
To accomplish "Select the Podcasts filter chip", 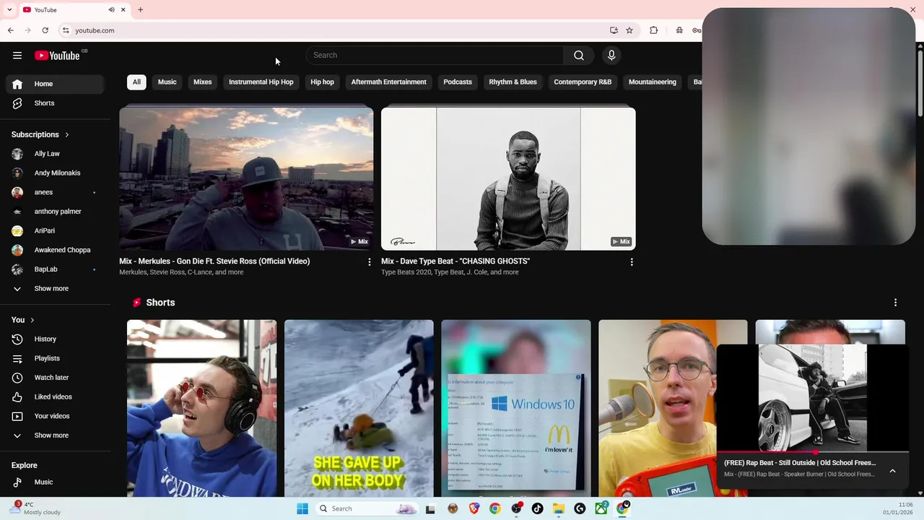I will pyautogui.click(x=458, y=82).
